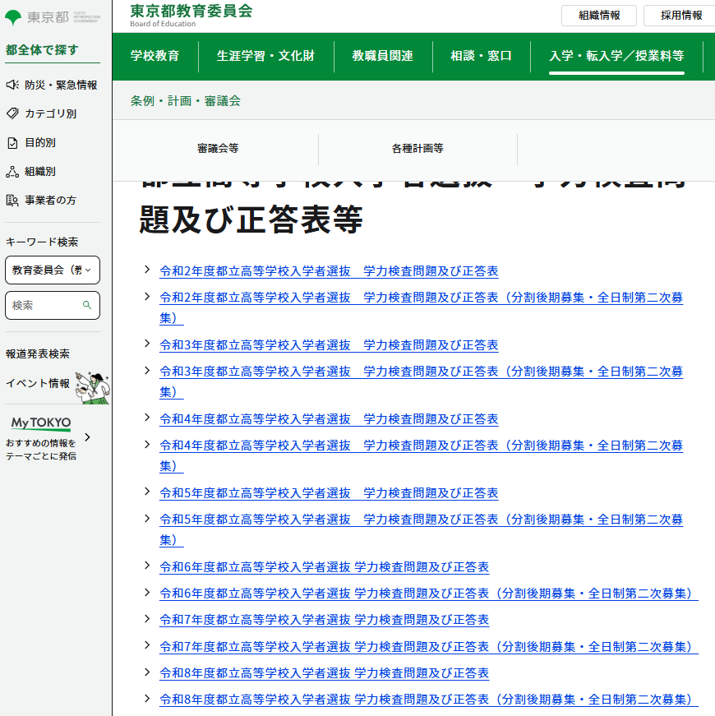Go to 組織別 in sidebar
The width and height of the screenshot is (715, 716).
pos(40,171)
